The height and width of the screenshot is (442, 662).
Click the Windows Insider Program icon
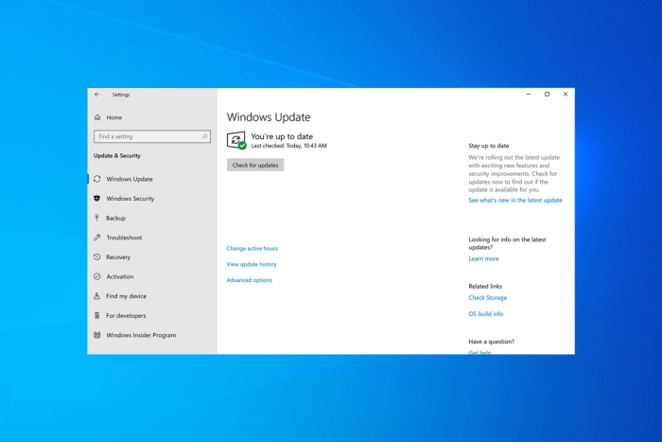pyautogui.click(x=97, y=335)
